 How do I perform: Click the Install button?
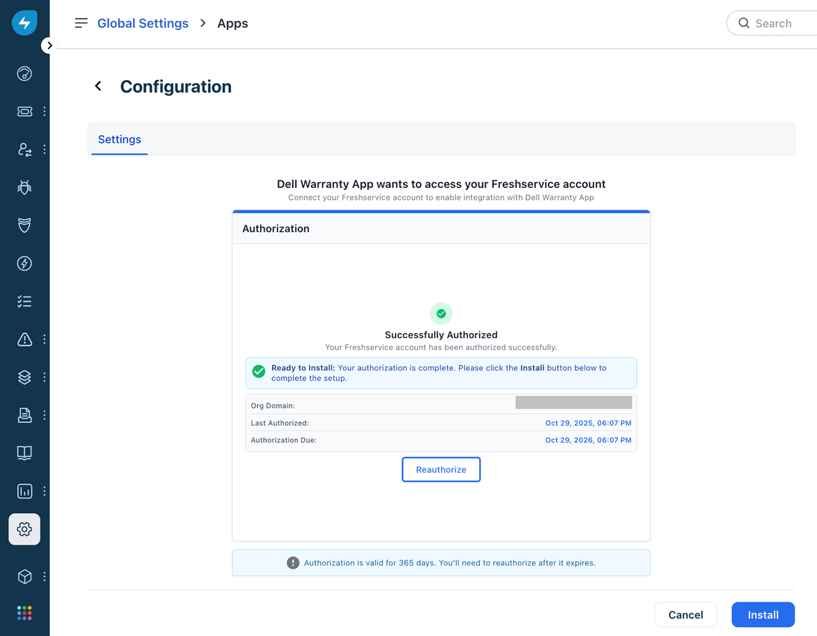click(762, 614)
